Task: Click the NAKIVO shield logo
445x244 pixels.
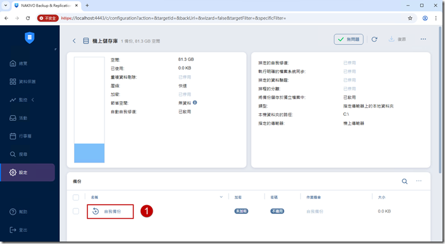Action: point(30,38)
